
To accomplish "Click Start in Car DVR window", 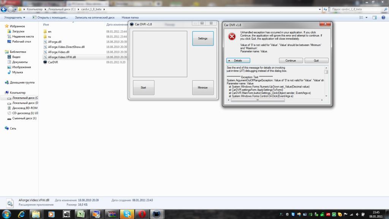I will [x=143, y=88].
